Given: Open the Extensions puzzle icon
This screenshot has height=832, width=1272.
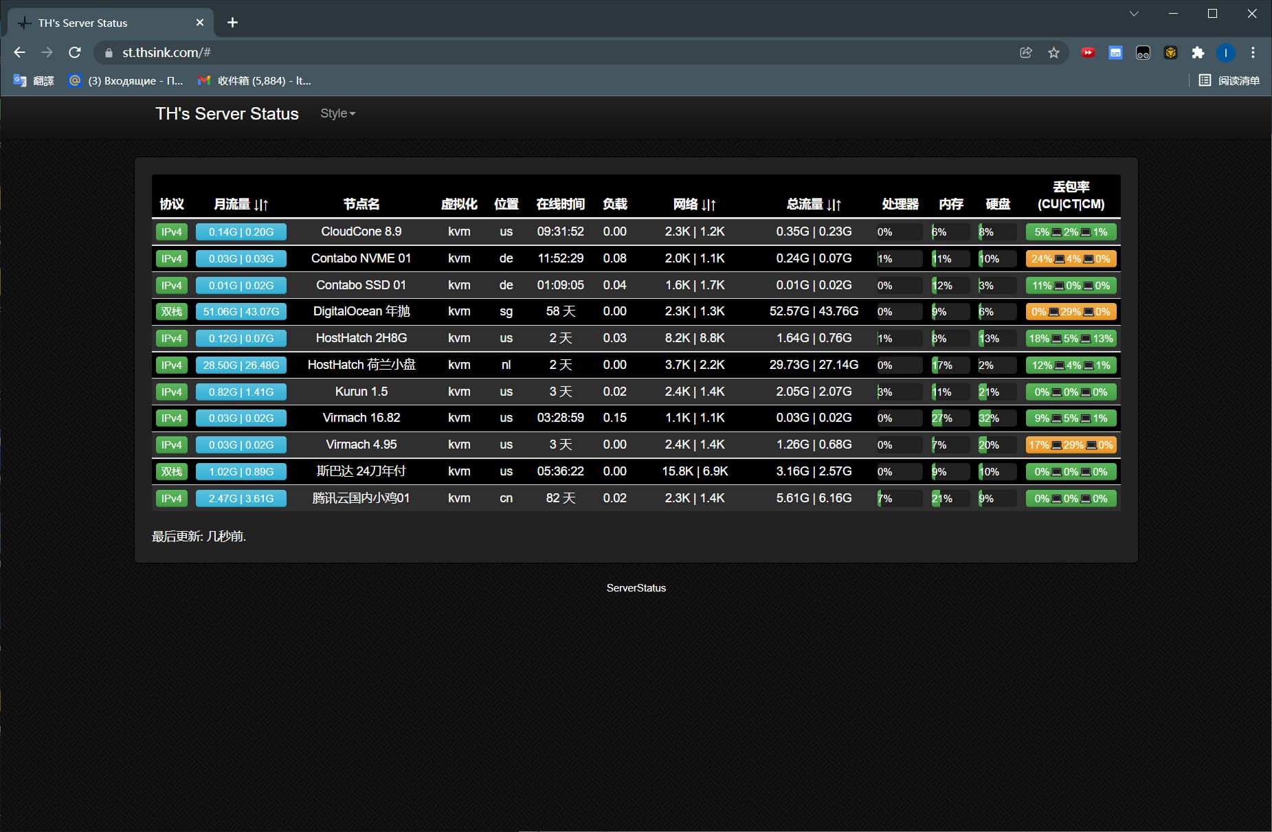Looking at the screenshot, I should pyautogui.click(x=1198, y=52).
